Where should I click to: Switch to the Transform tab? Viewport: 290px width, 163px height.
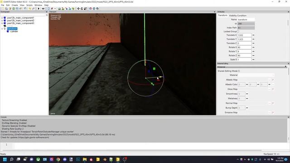[x=222, y=15]
